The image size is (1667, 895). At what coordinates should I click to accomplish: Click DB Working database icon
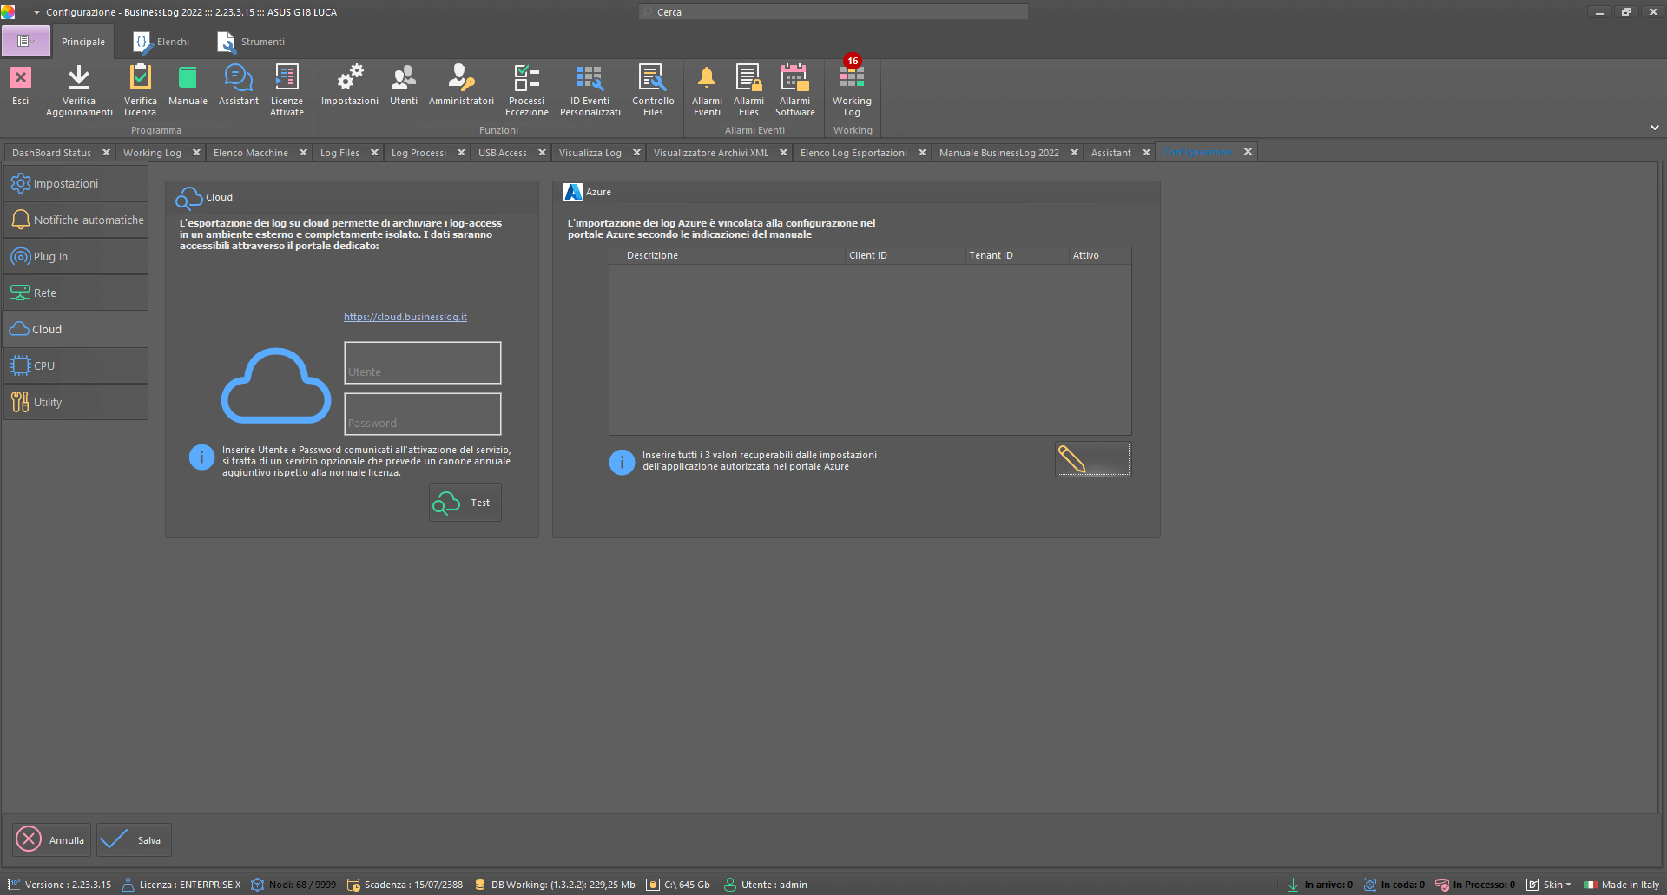(x=480, y=885)
